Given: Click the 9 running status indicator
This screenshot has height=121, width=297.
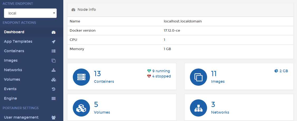Looking at the screenshot, I should (159, 71).
